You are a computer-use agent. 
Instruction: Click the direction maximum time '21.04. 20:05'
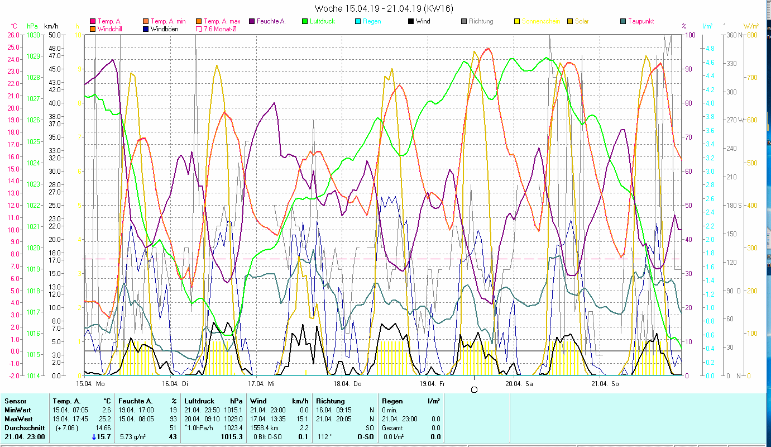[334, 419]
